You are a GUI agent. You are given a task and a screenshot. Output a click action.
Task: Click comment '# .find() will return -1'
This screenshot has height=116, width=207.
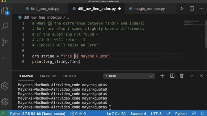[59, 40]
